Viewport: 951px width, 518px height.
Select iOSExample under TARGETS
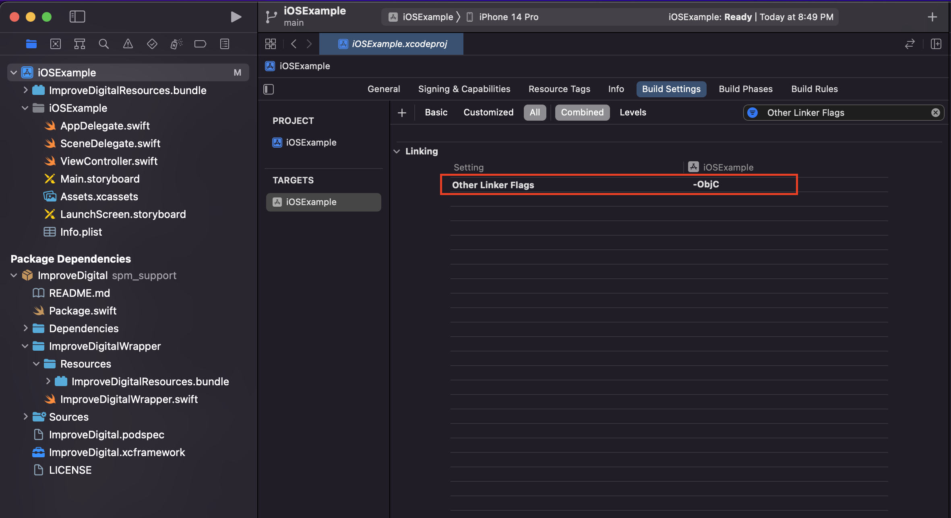[323, 202]
